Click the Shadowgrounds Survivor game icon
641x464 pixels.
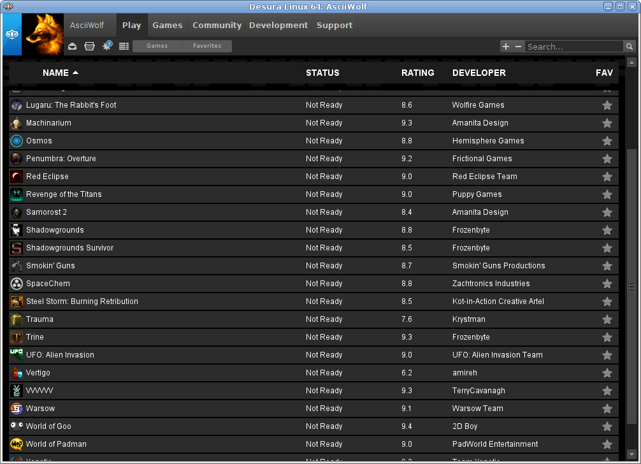point(17,248)
